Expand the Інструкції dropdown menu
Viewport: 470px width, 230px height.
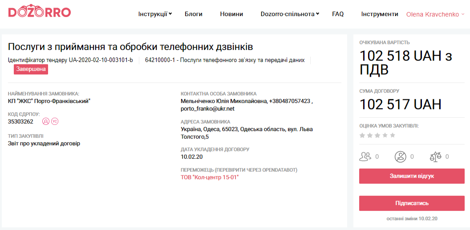click(155, 14)
